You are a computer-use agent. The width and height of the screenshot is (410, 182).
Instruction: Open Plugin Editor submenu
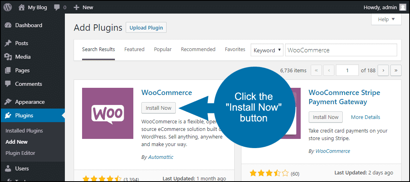[20, 153]
